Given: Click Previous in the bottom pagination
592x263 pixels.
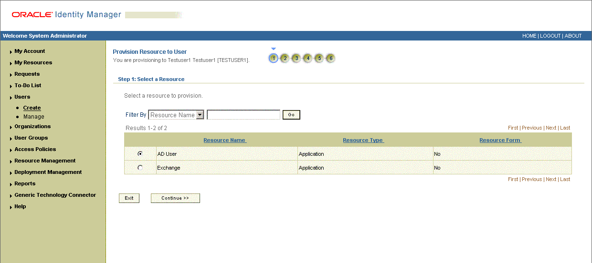Looking at the screenshot, I should tap(532, 179).
